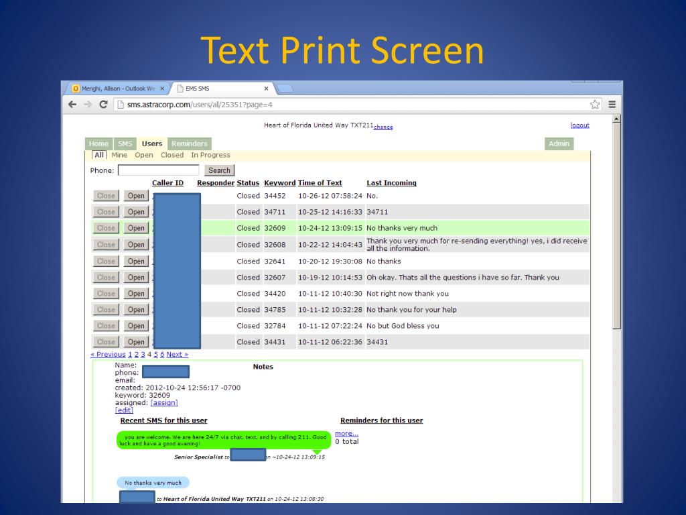Filter list by In Progress
This screenshot has height=515, width=686.
pos(210,155)
